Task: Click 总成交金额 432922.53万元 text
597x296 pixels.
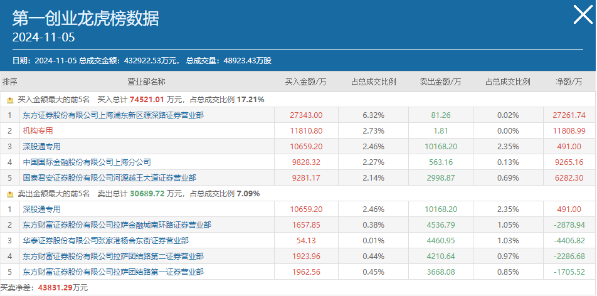Action: [x=129, y=61]
